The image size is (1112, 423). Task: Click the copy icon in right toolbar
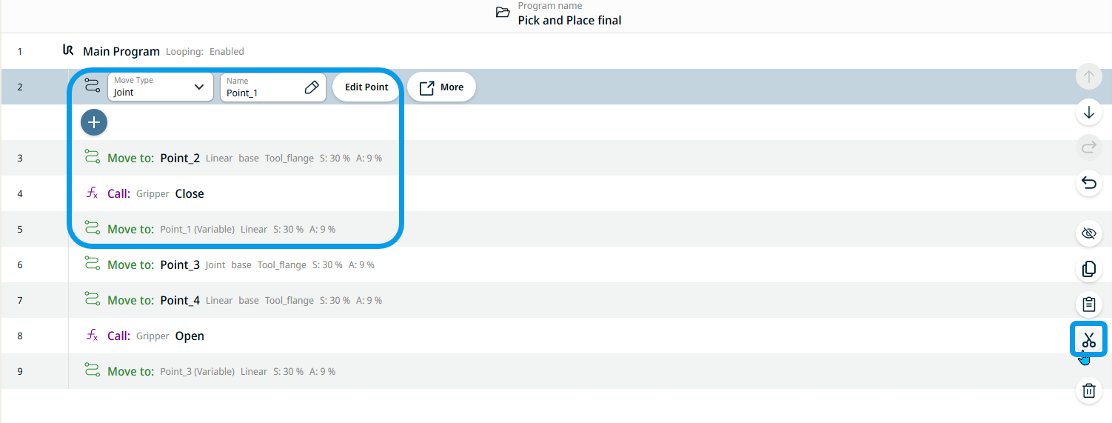[1088, 269]
